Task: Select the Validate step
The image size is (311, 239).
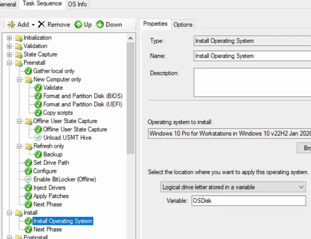Action: coord(53,88)
